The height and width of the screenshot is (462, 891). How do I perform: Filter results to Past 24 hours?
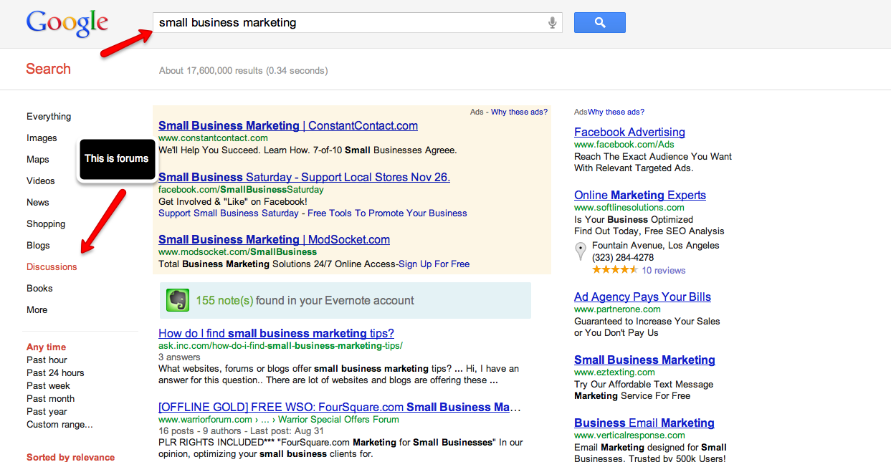click(x=55, y=373)
